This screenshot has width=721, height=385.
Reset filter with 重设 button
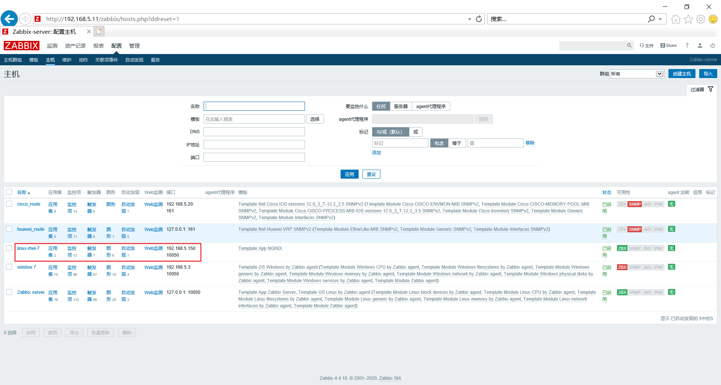tap(371, 174)
